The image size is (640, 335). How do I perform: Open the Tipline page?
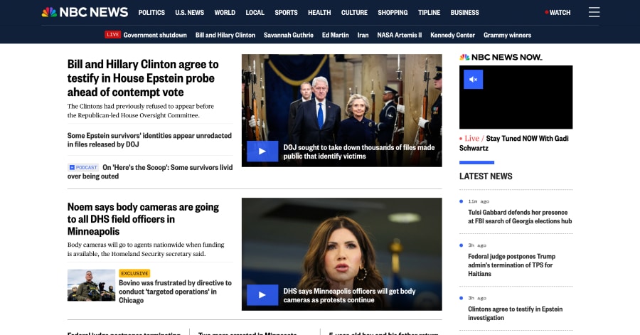coord(429,13)
